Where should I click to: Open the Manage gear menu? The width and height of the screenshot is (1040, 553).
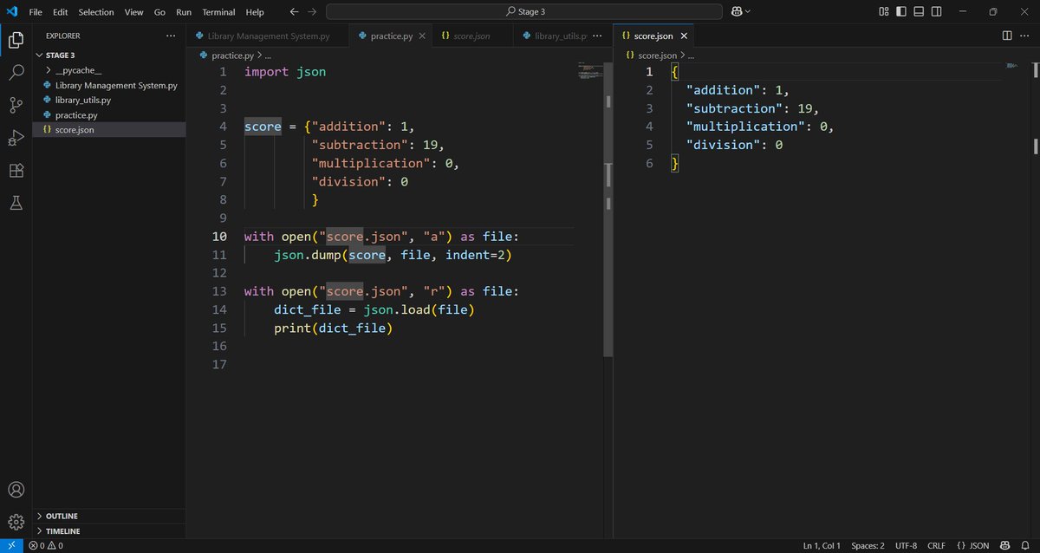(16, 522)
